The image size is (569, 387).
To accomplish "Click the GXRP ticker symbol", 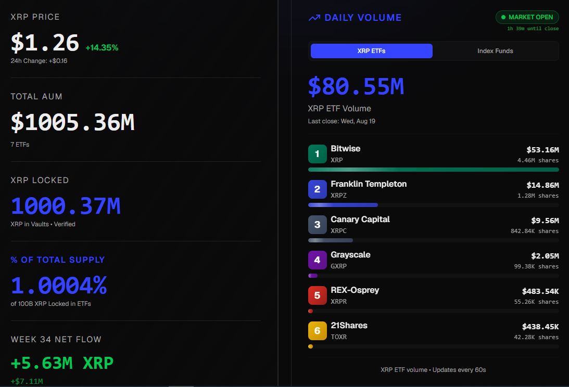I will click(x=338, y=266).
